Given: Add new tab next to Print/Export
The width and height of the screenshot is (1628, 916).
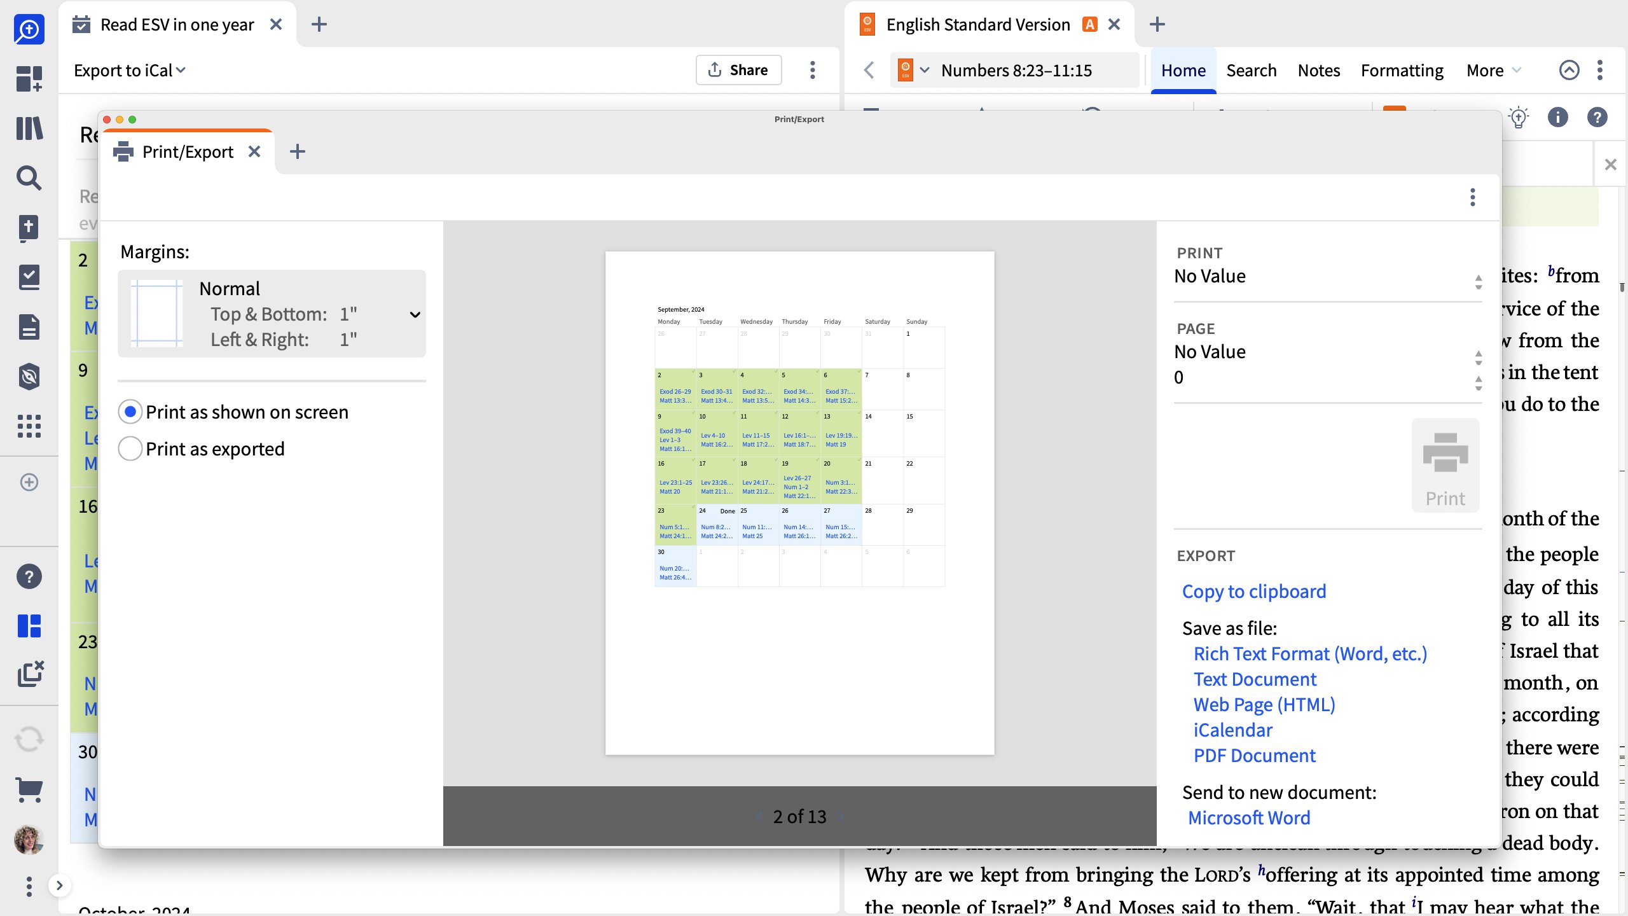Looking at the screenshot, I should click(x=297, y=152).
